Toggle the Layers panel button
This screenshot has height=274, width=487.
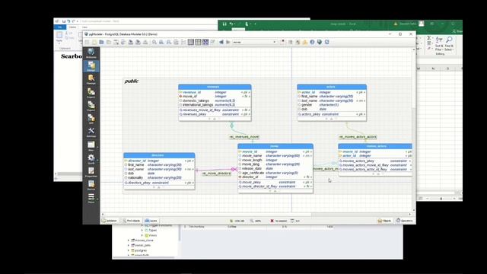[x=151, y=221]
